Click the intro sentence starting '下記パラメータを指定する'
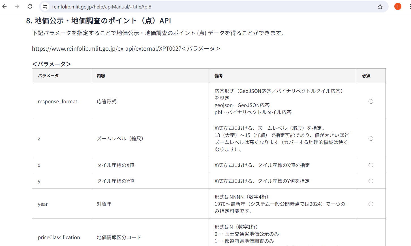411x246 pixels. point(158,33)
